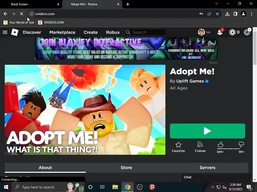Click the search magnifier icon in Roblox
The image size is (257, 192).
pyautogui.click(x=128, y=32)
